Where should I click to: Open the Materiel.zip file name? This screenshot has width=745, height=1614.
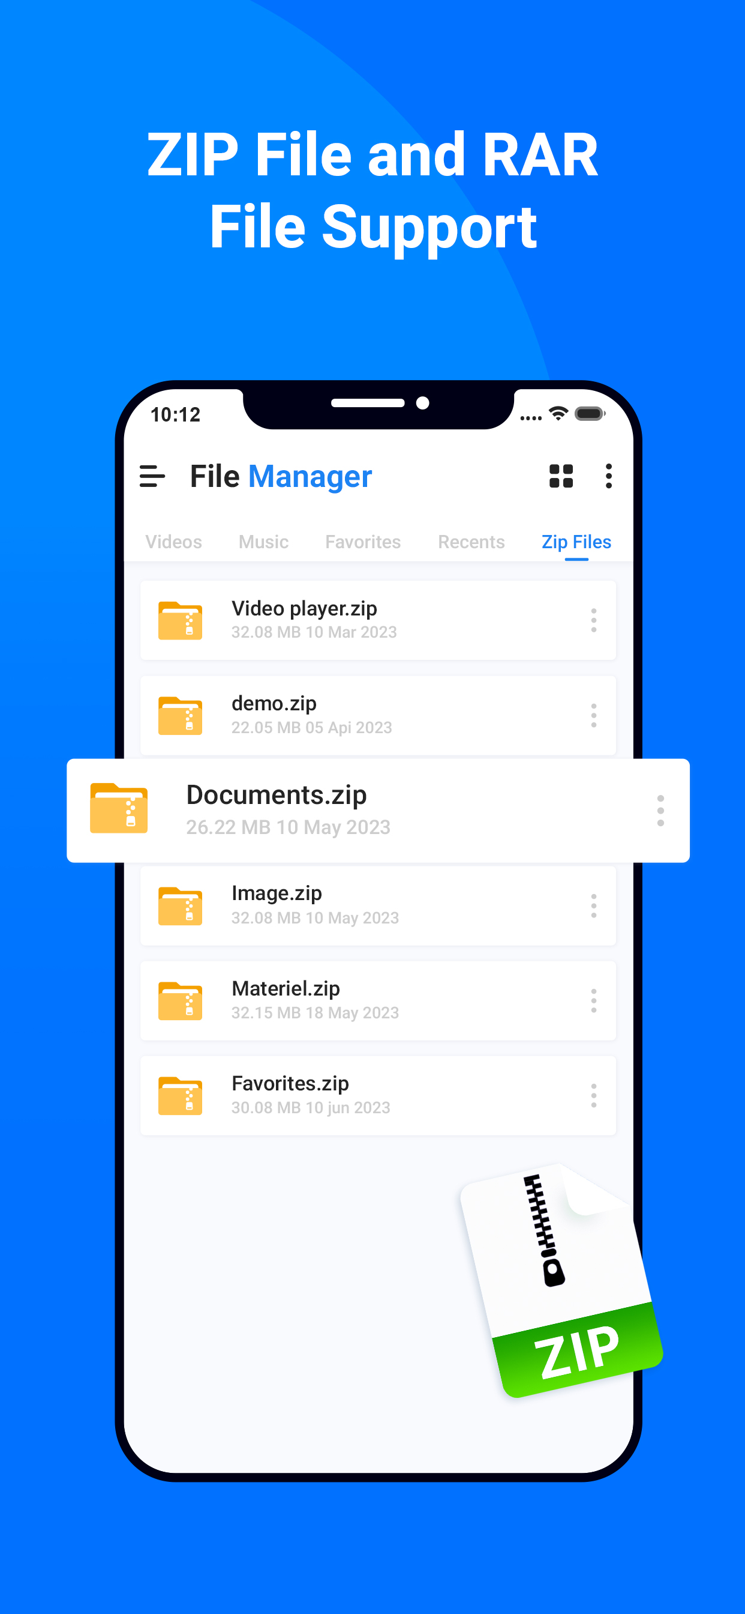[x=286, y=989]
